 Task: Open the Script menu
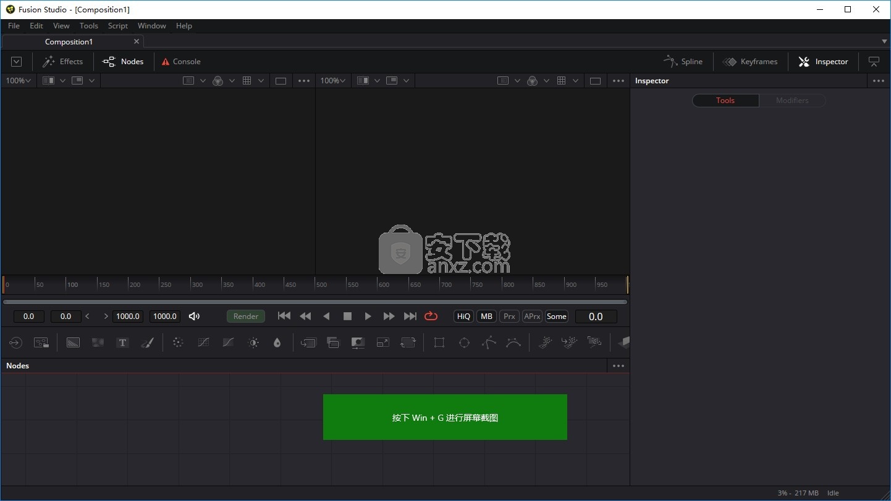pos(118,26)
